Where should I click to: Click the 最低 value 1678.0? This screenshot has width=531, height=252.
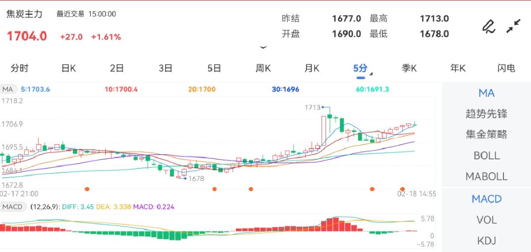coord(435,34)
